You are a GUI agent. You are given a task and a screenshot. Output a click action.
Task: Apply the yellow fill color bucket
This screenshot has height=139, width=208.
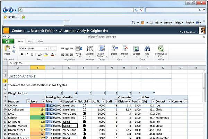tap(46, 54)
